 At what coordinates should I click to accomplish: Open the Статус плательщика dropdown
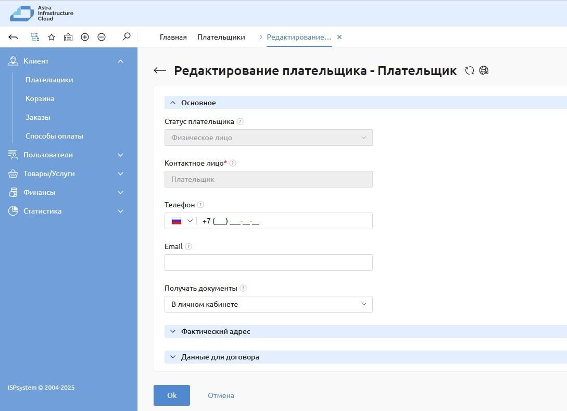pyautogui.click(x=268, y=138)
